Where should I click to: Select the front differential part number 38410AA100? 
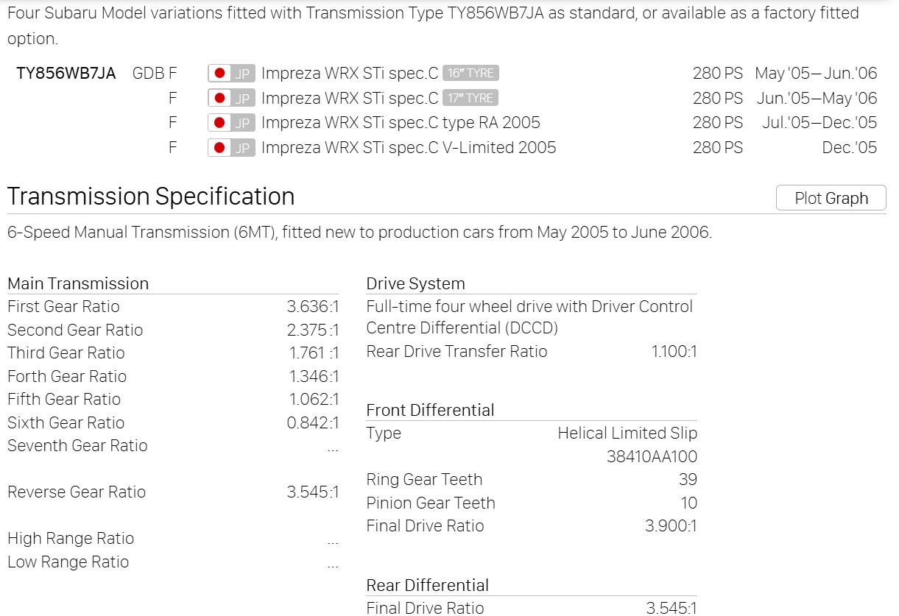point(652,457)
